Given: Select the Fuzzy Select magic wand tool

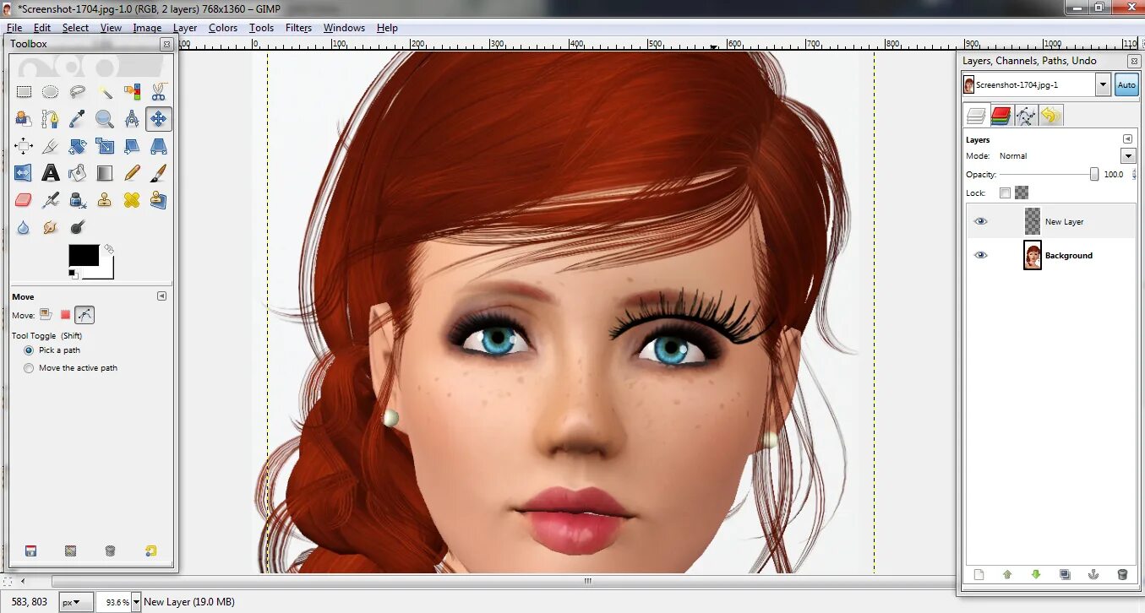Looking at the screenshot, I should 105,92.
